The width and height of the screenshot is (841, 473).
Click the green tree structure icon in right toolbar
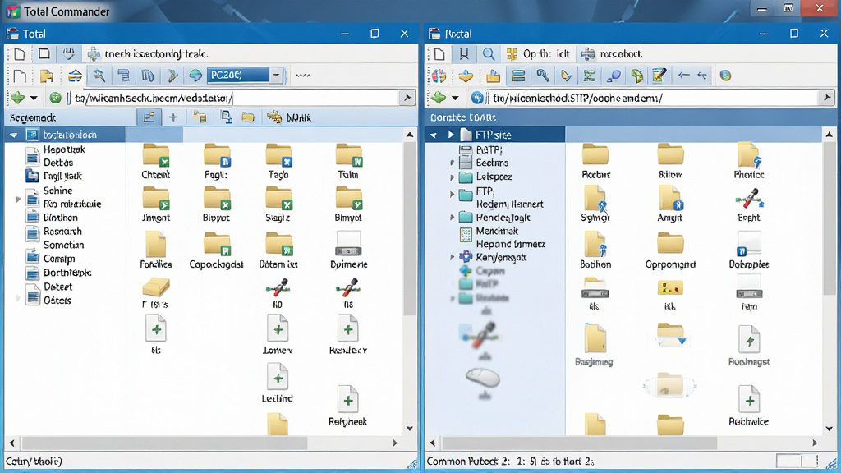590,76
